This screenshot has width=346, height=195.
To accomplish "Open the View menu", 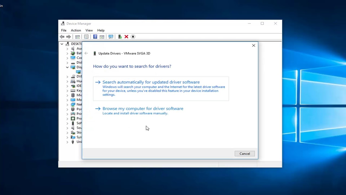I will pyautogui.click(x=89, y=30).
